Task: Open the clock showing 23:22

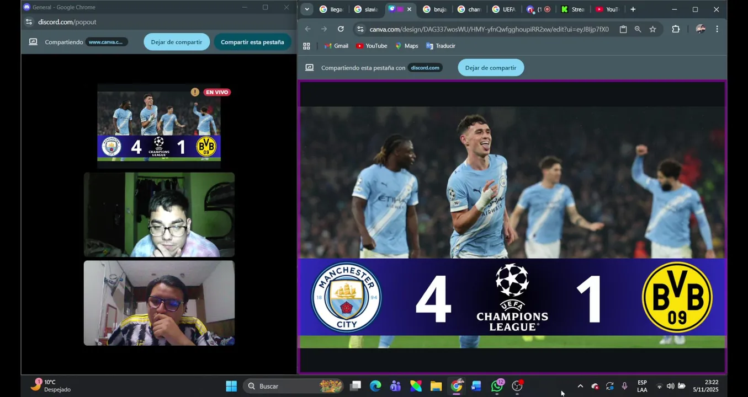Action: [707, 386]
